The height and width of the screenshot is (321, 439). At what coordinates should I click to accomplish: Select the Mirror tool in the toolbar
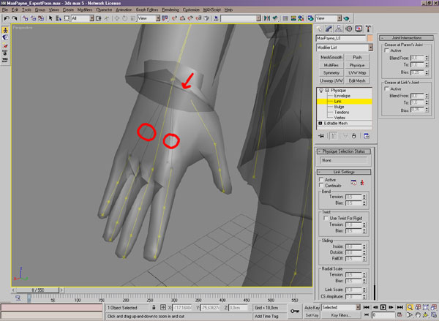[x=267, y=18]
